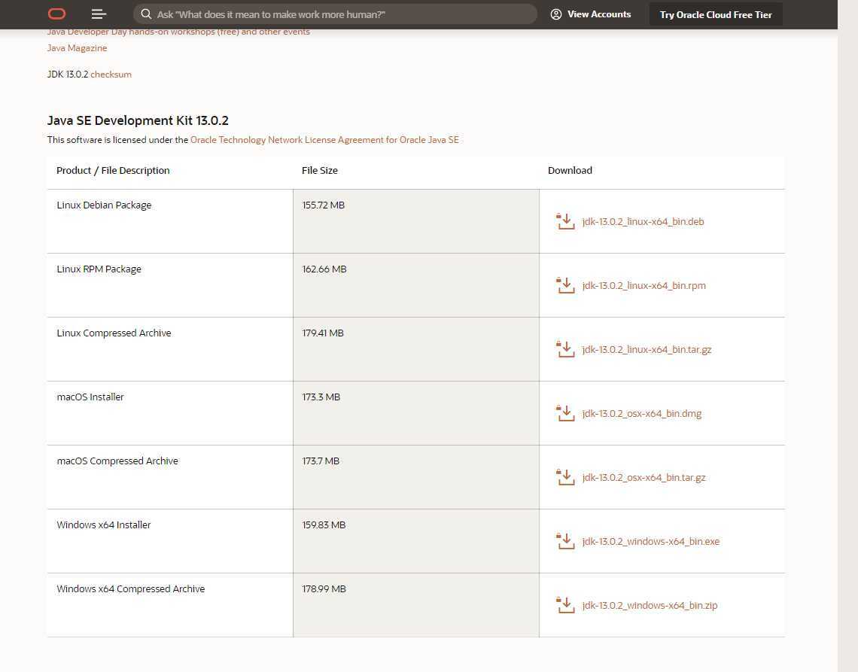Click the 'Product / File Description' column header
858x672 pixels.
[x=113, y=171]
